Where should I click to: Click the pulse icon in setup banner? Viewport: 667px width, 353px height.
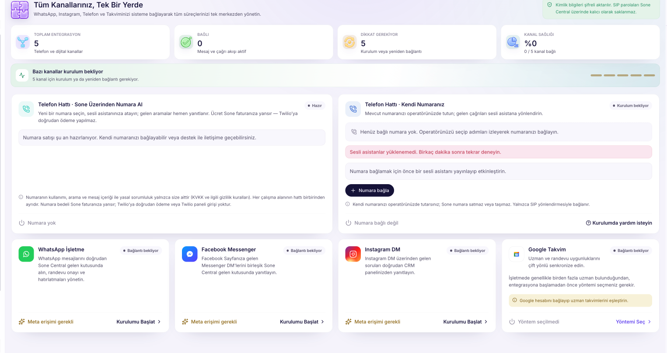pos(22,75)
